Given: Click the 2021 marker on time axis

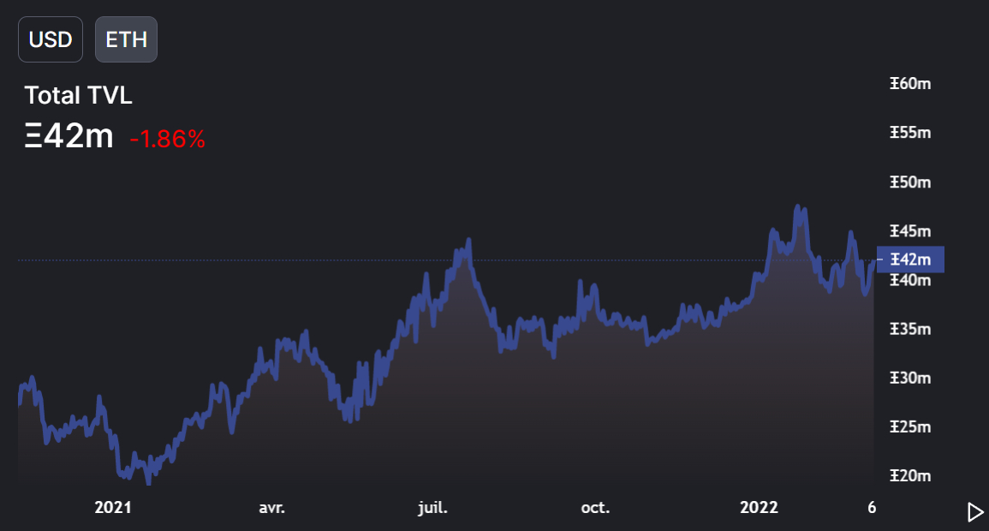Looking at the screenshot, I should click(x=113, y=508).
